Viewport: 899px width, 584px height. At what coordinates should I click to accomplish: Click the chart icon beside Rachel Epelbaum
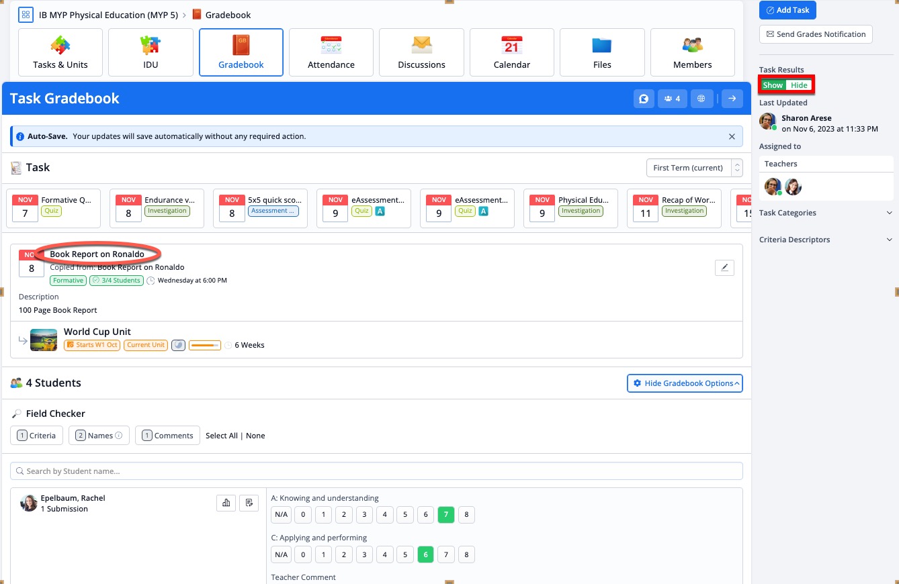point(226,503)
